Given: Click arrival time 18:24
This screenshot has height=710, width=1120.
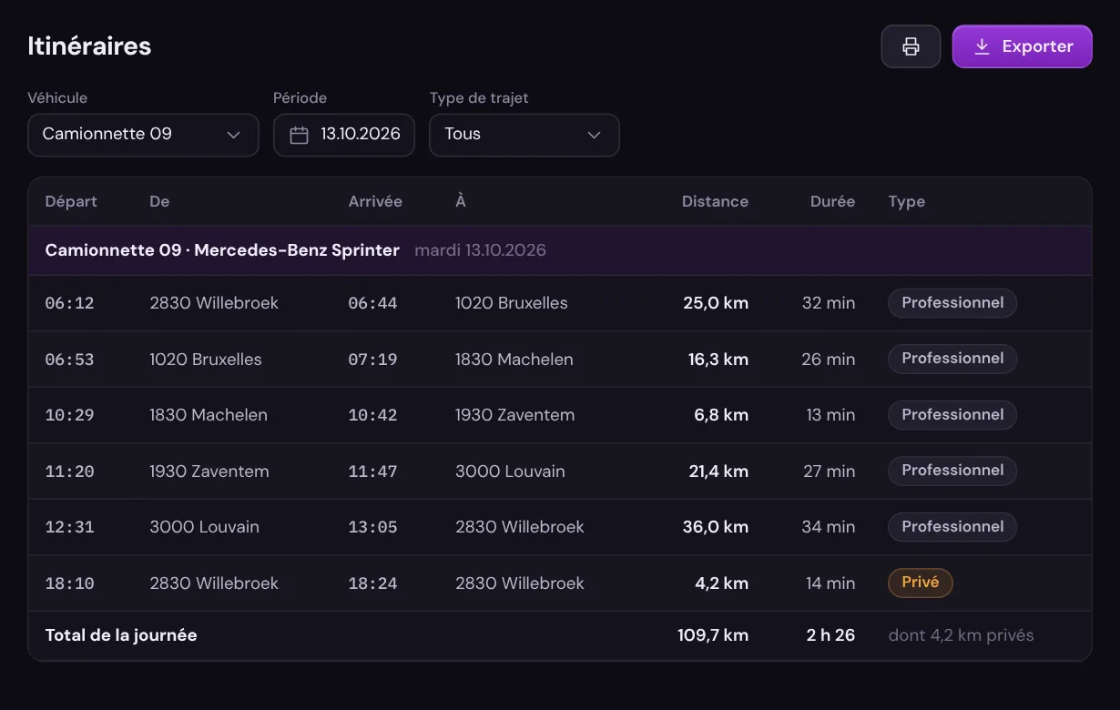Looking at the screenshot, I should pyautogui.click(x=373, y=583).
